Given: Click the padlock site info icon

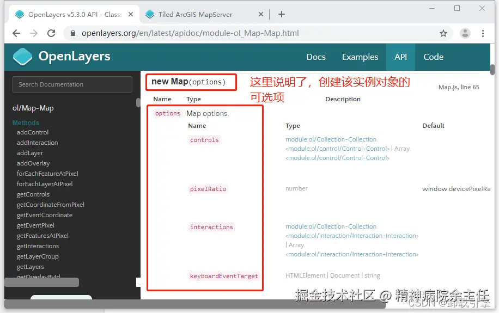Looking at the screenshot, I should (73, 33).
